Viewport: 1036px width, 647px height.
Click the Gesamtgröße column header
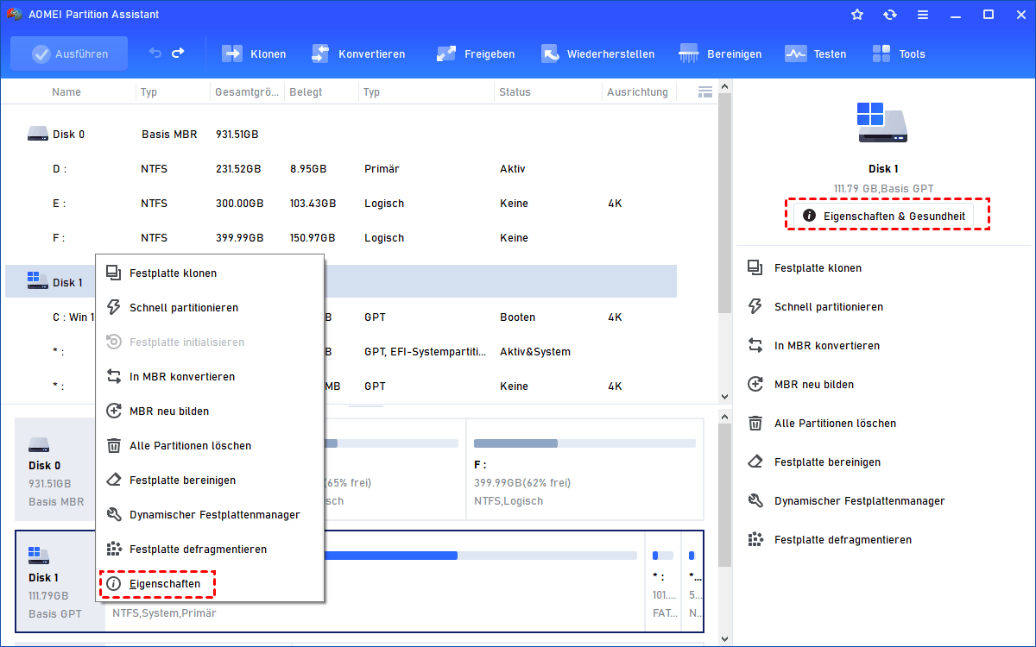pyautogui.click(x=247, y=92)
